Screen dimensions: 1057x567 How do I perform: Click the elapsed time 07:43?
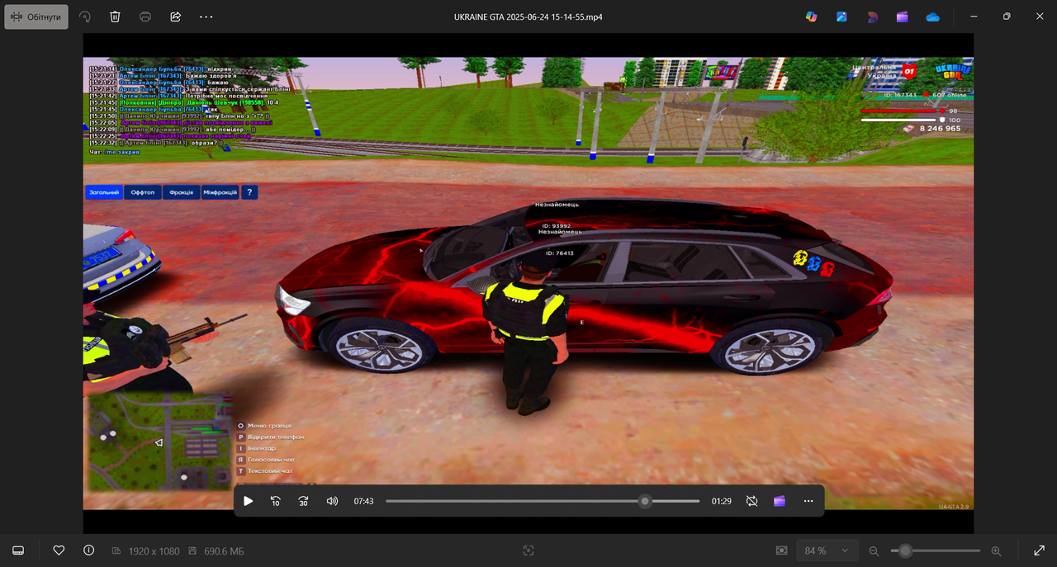[x=363, y=501]
